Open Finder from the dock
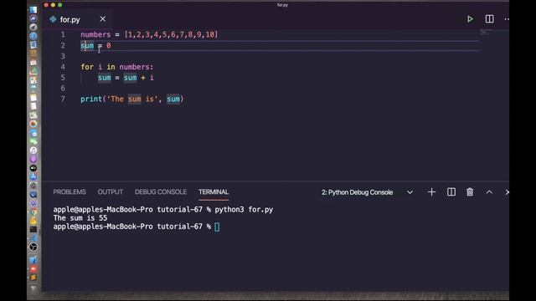Image resolution: width=536 pixels, height=301 pixels. (33, 9)
